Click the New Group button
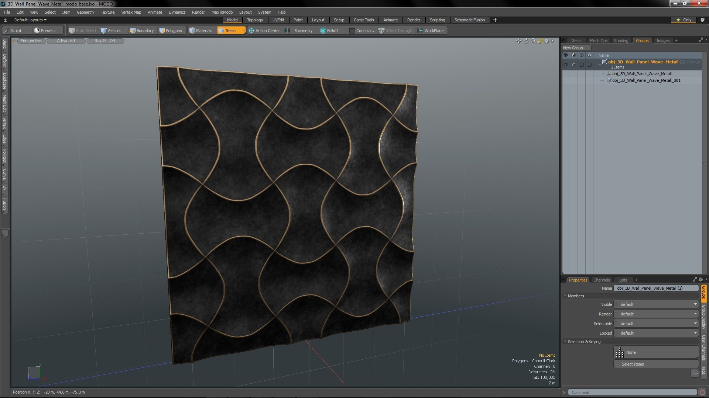This screenshot has height=398, width=709. (576, 48)
